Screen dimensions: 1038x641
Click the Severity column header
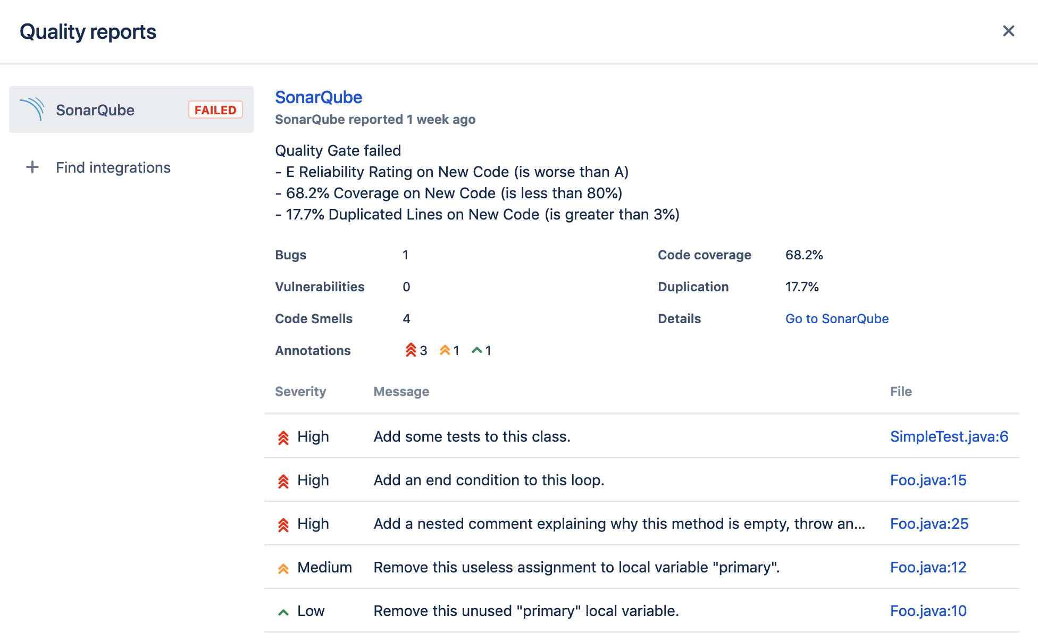point(300,392)
